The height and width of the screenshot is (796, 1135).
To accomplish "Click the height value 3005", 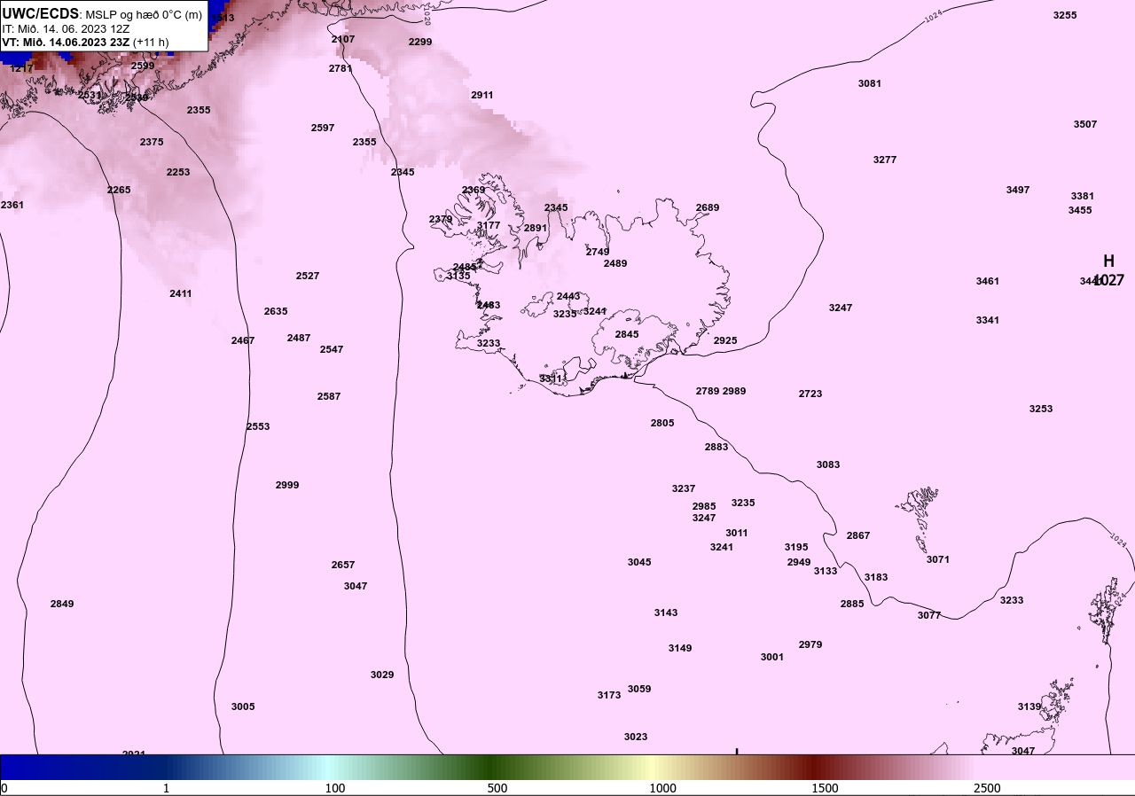I will pyautogui.click(x=243, y=706).
